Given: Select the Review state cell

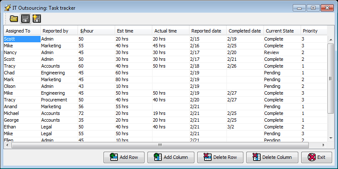Looking at the screenshot, I should click(x=282, y=52).
